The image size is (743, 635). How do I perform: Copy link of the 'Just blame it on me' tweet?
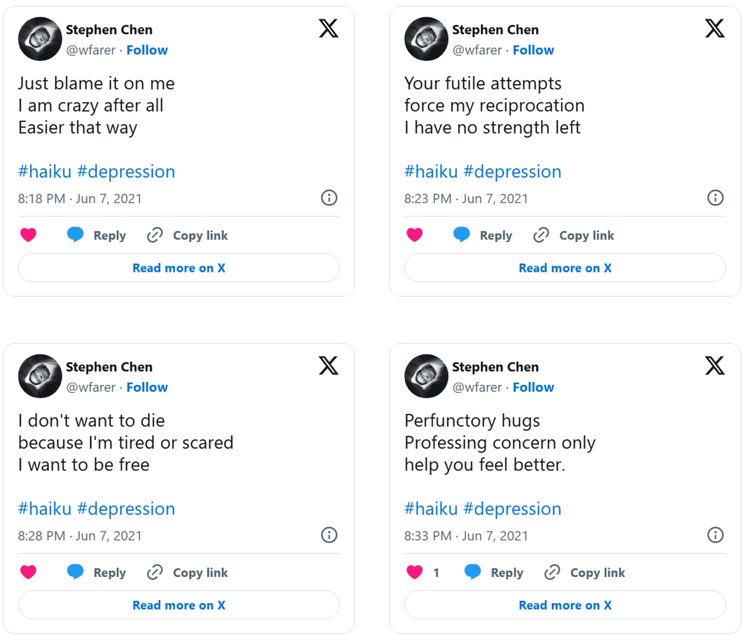pyautogui.click(x=187, y=235)
